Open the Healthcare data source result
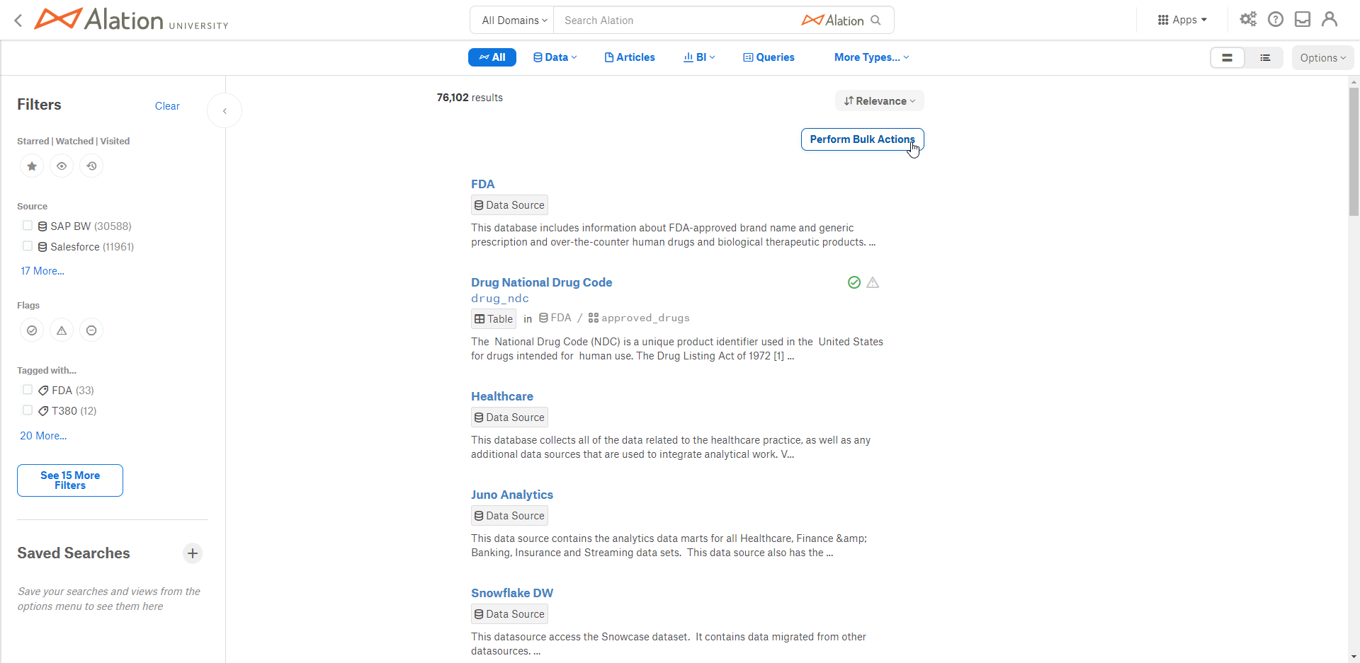This screenshot has width=1360, height=663. 502,396
